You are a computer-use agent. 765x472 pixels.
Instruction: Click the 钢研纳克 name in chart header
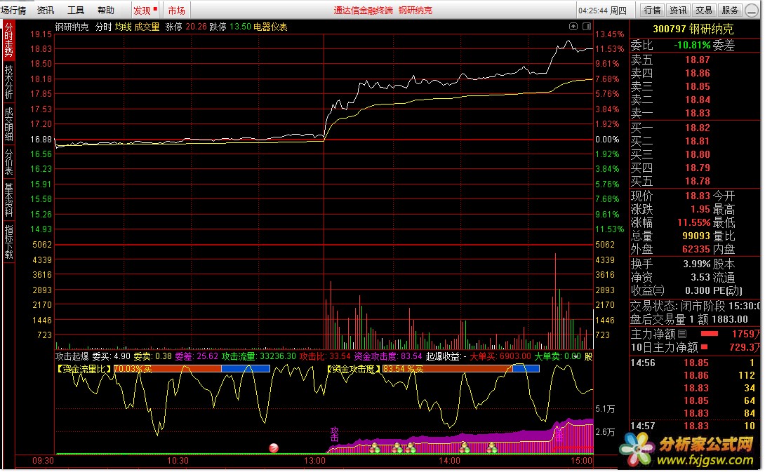point(72,27)
